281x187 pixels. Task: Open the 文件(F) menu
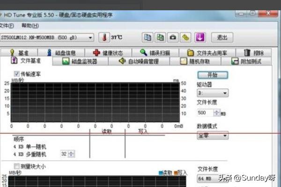click(x=7, y=26)
